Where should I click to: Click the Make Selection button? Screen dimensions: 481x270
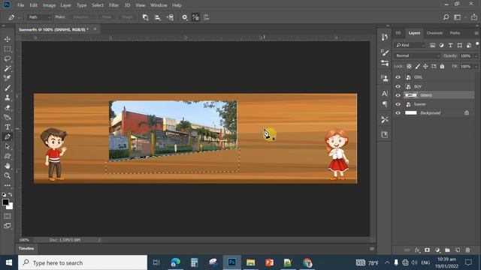[x=81, y=17]
